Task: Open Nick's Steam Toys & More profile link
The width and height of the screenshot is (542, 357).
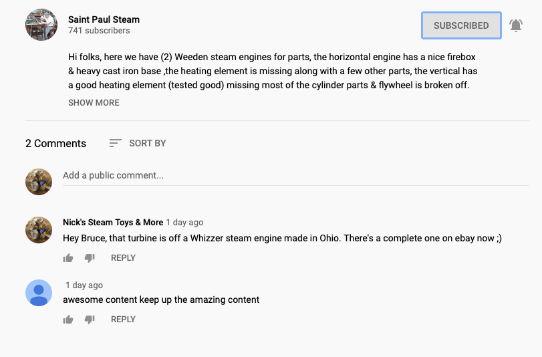Action: click(112, 223)
